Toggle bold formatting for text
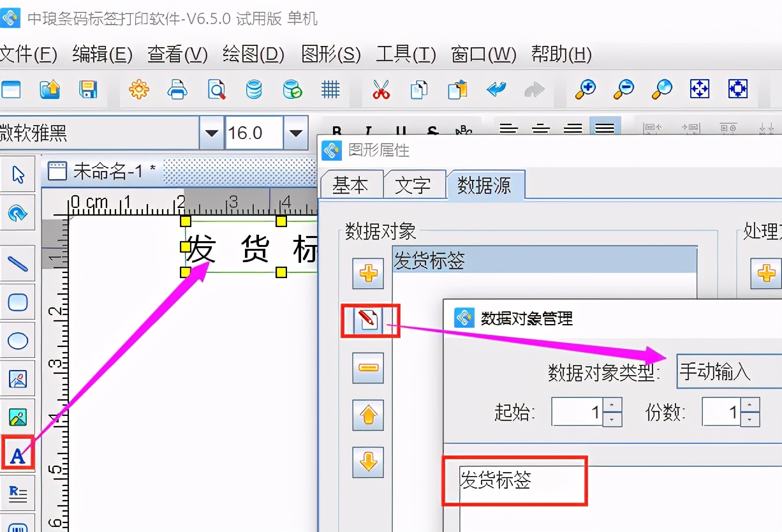The image size is (782, 532). point(336,128)
